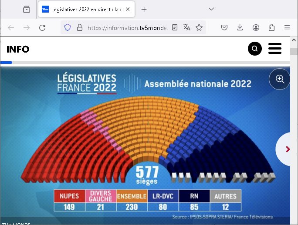Open the extensions puzzle icon
The width and height of the screenshot is (298, 225).
coord(271,28)
